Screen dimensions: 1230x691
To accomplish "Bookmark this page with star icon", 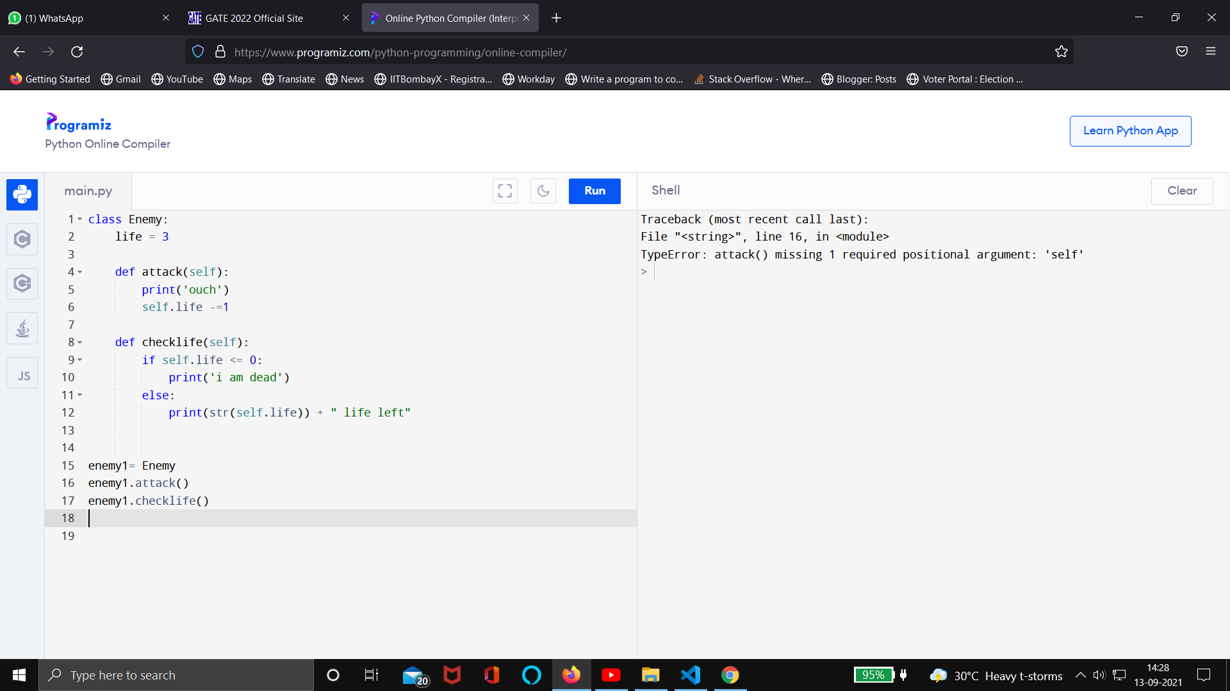I will [1062, 52].
